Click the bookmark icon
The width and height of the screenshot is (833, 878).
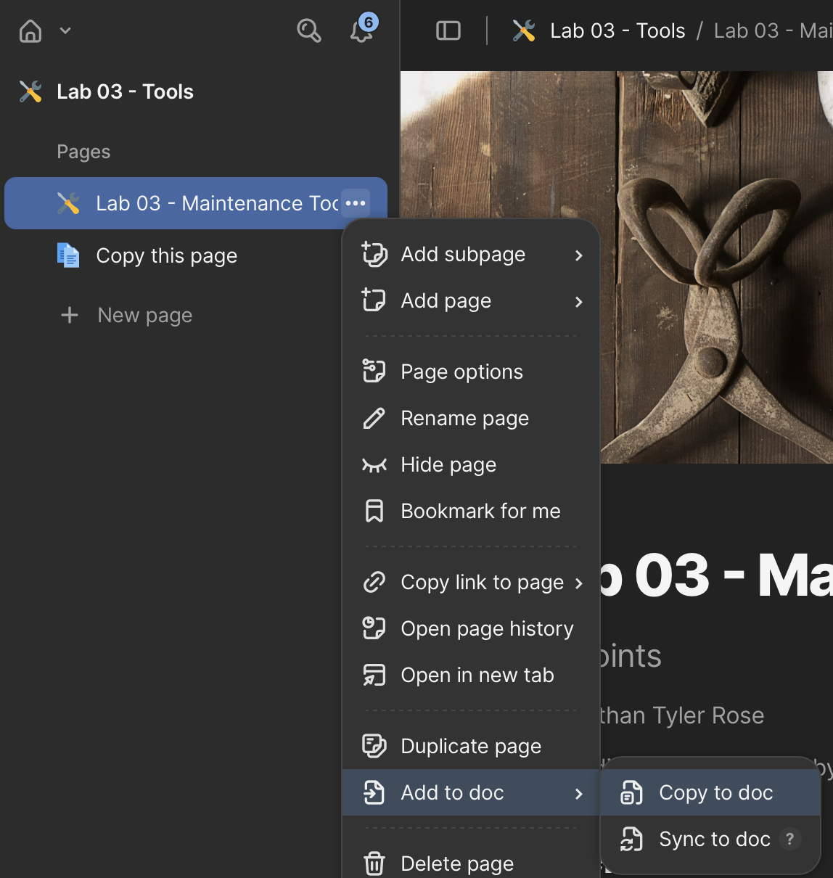tap(374, 511)
